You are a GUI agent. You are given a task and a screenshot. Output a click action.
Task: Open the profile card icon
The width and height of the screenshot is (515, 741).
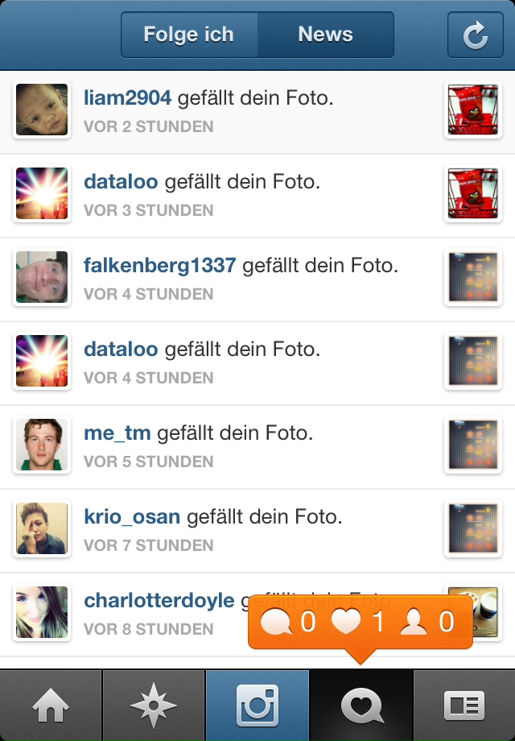(x=464, y=705)
